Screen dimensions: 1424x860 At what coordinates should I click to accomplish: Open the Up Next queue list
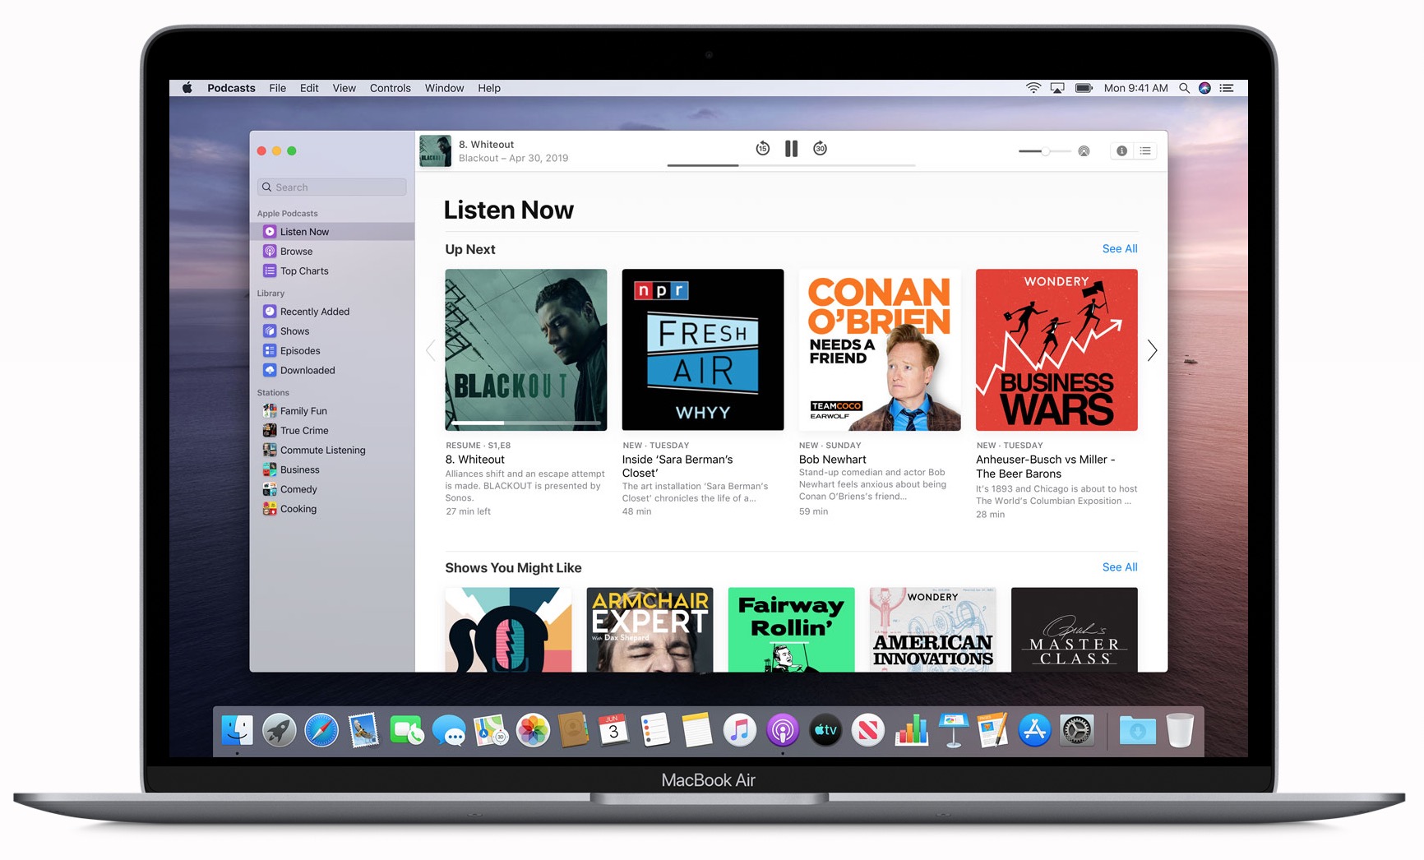(x=1145, y=150)
